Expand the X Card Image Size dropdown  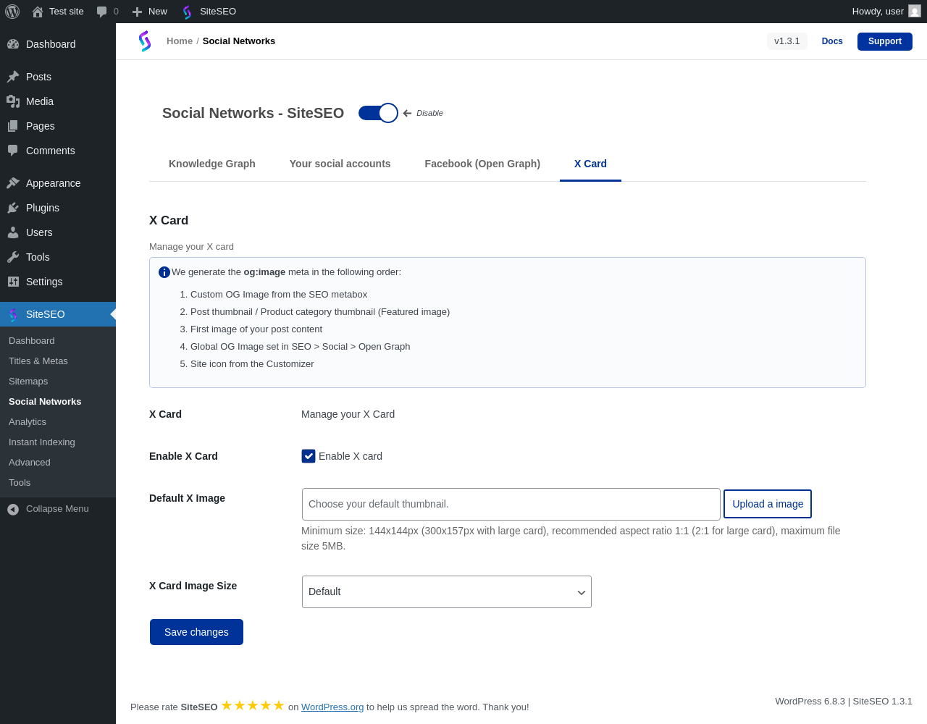(446, 592)
